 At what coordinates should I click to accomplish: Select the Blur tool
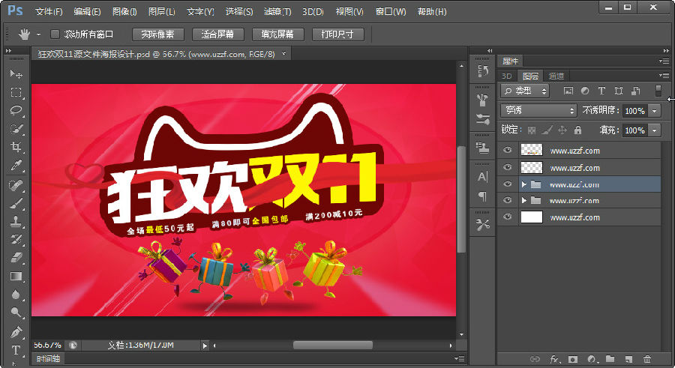16,295
